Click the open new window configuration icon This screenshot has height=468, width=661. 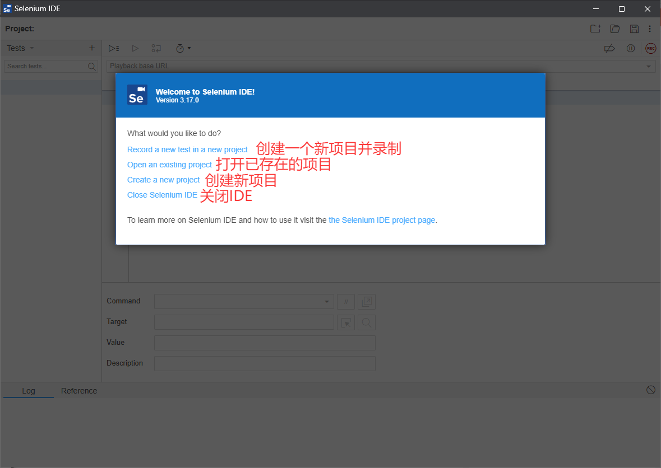pyautogui.click(x=367, y=301)
